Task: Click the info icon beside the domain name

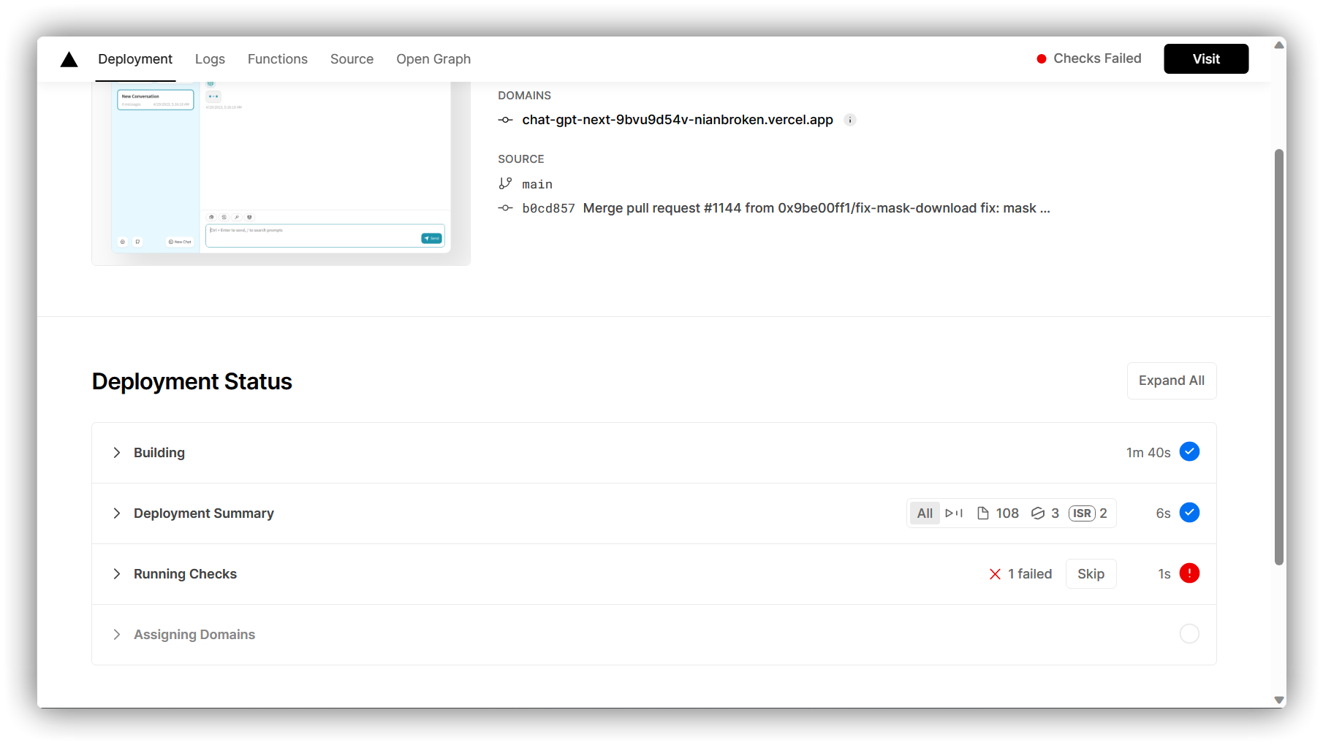Action: coord(849,120)
